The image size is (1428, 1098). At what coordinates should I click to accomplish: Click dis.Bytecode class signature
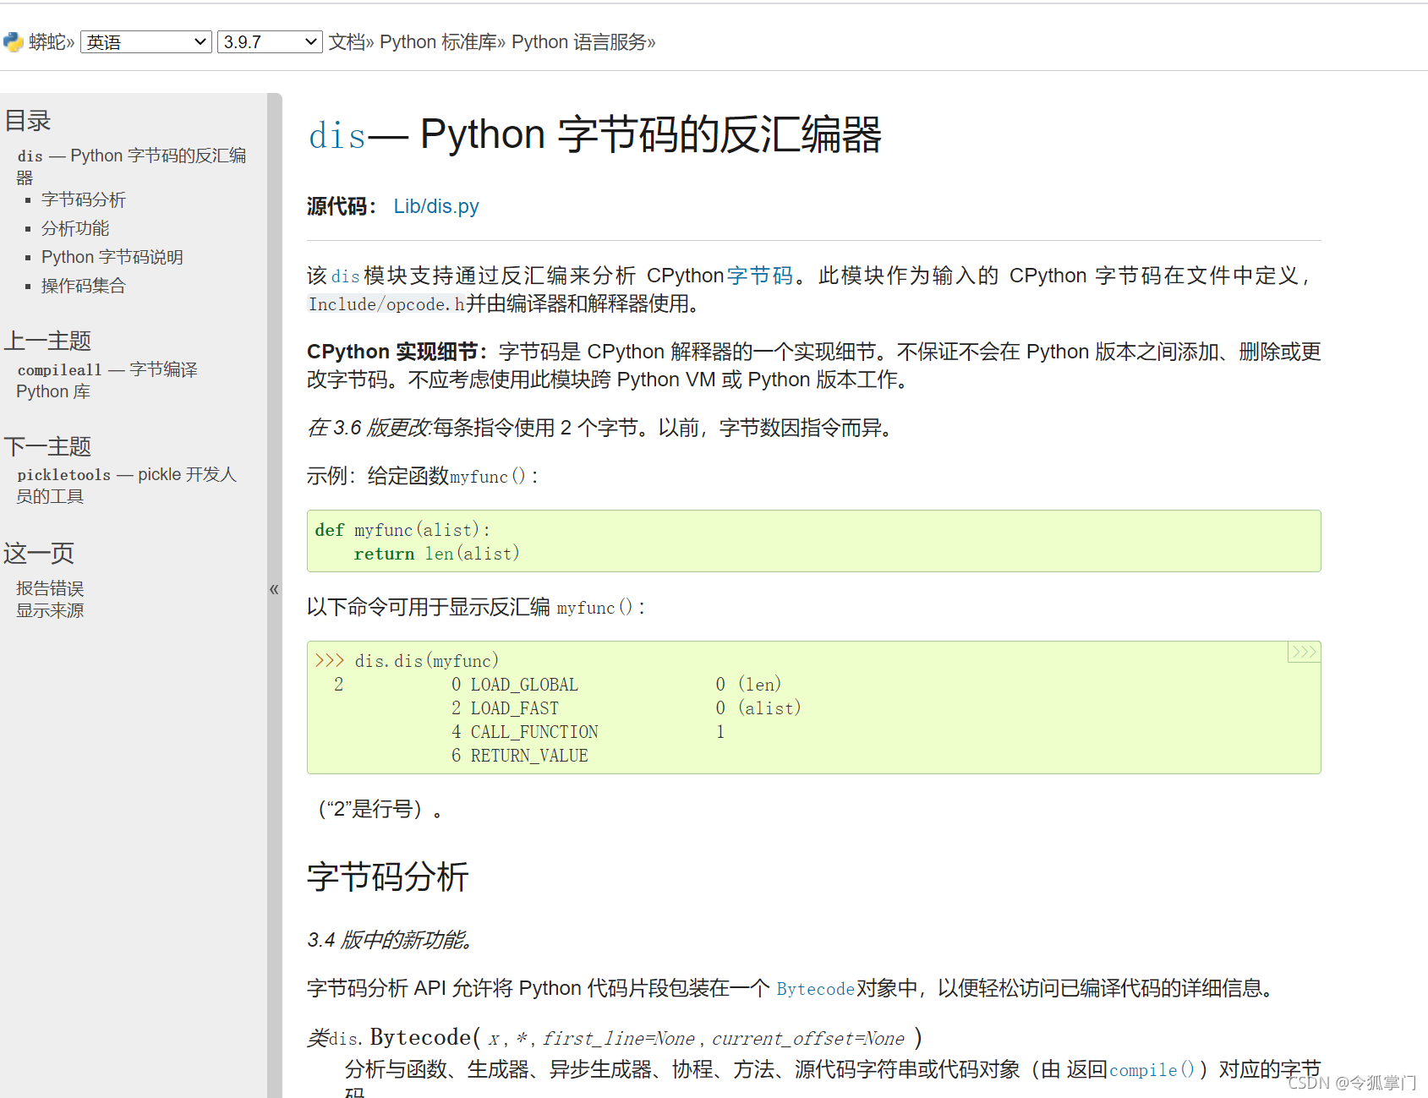(x=615, y=1038)
